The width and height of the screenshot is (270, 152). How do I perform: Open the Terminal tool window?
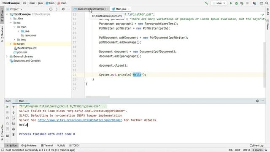click(47, 145)
